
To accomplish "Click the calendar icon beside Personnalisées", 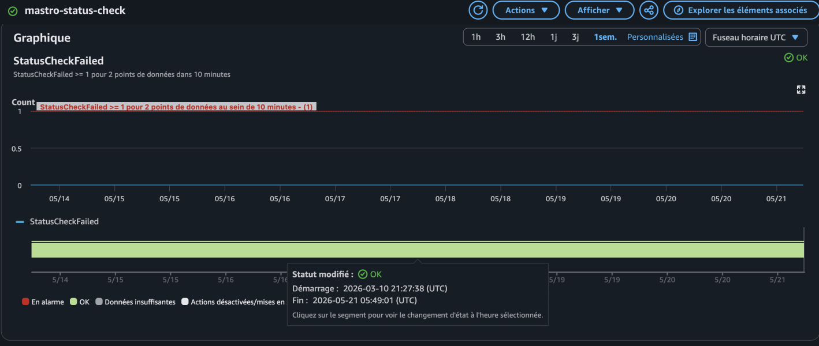I will point(694,37).
